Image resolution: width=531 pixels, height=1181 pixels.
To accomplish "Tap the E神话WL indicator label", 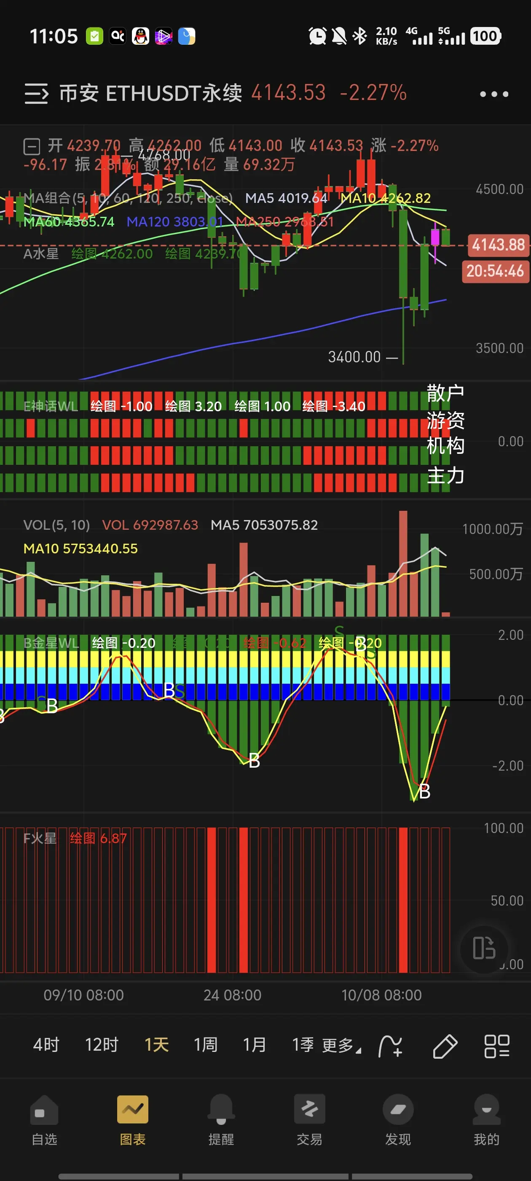I will point(51,406).
